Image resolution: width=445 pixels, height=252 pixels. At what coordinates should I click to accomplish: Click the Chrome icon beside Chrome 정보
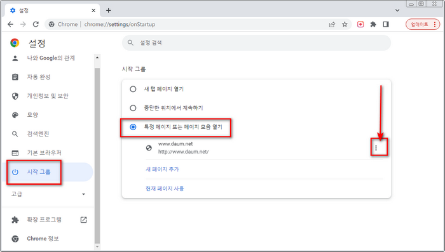coord(15,239)
